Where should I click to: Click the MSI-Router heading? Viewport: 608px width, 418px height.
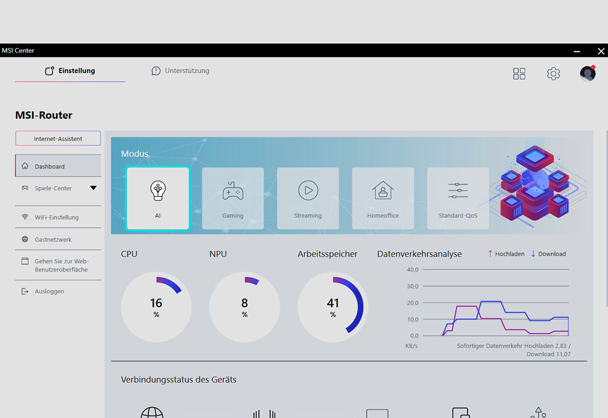(x=44, y=115)
